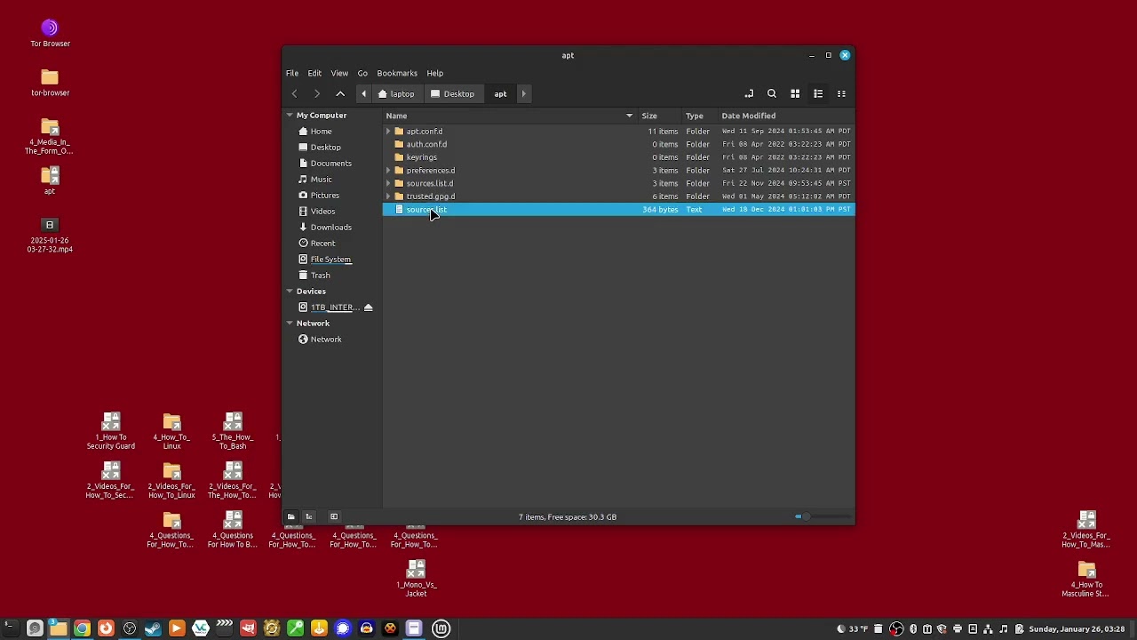Image resolution: width=1137 pixels, height=640 pixels.
Task: Collapse the Network section in sidebar
Action: click(290, 324)
